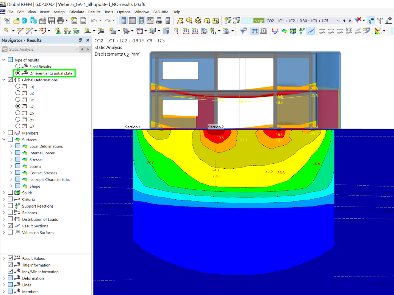This screenshot has height=295, width=394.
Task: Click the New Model icon
Action: click(x=7, y=20)
